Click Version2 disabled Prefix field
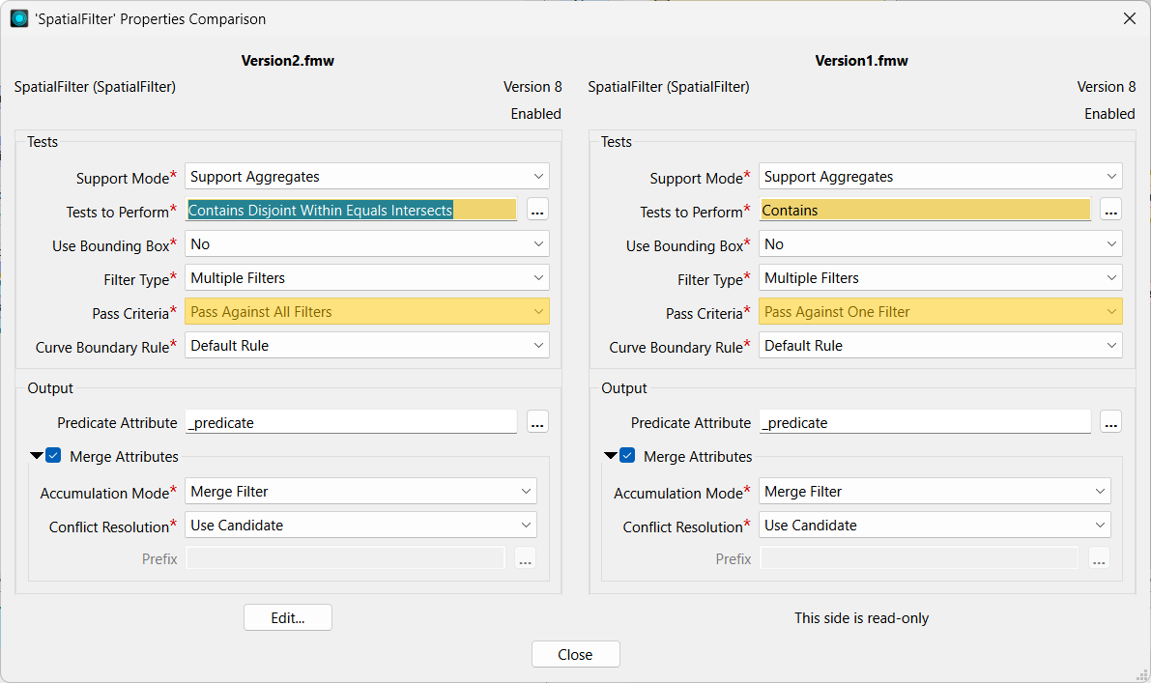The width and height of the screenshot is (1151, 683). point(346,558)
